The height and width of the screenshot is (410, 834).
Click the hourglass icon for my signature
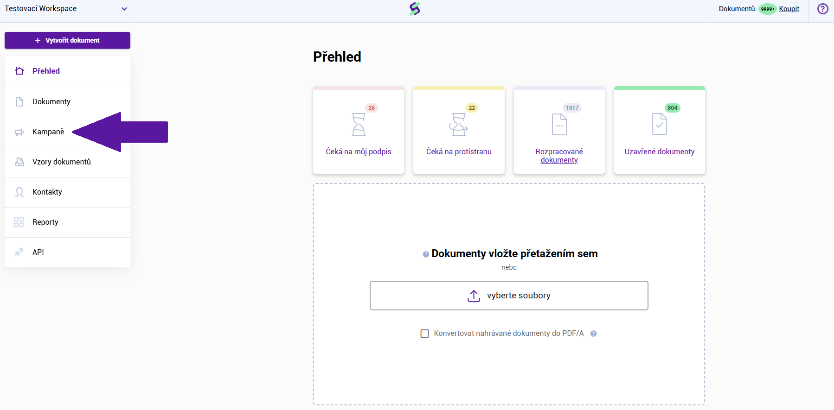click(359, 125)
